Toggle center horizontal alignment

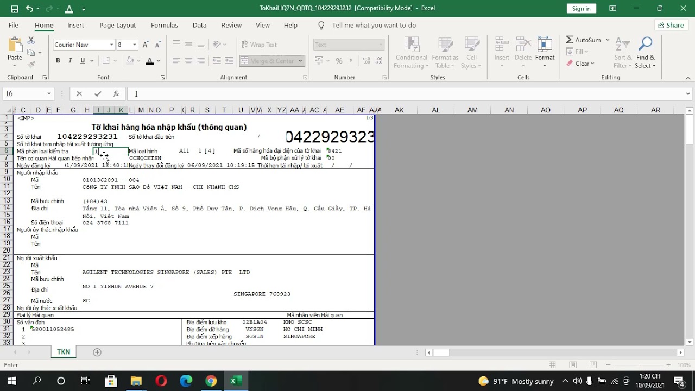tap(188, 61)
